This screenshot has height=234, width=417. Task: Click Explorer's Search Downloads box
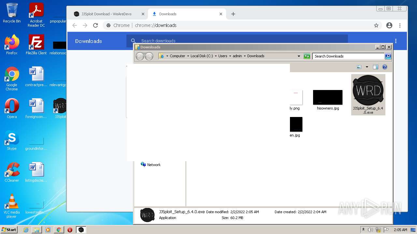(348, 56)
